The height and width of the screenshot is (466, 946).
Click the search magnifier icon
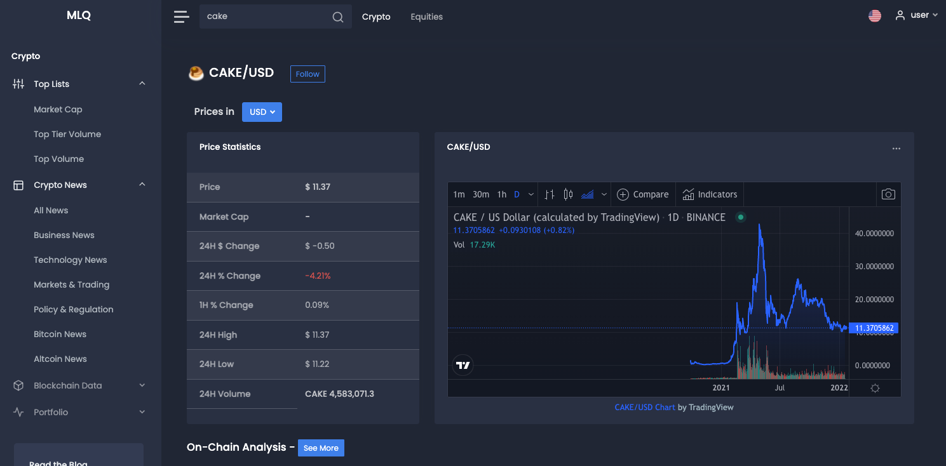(338, 17)
